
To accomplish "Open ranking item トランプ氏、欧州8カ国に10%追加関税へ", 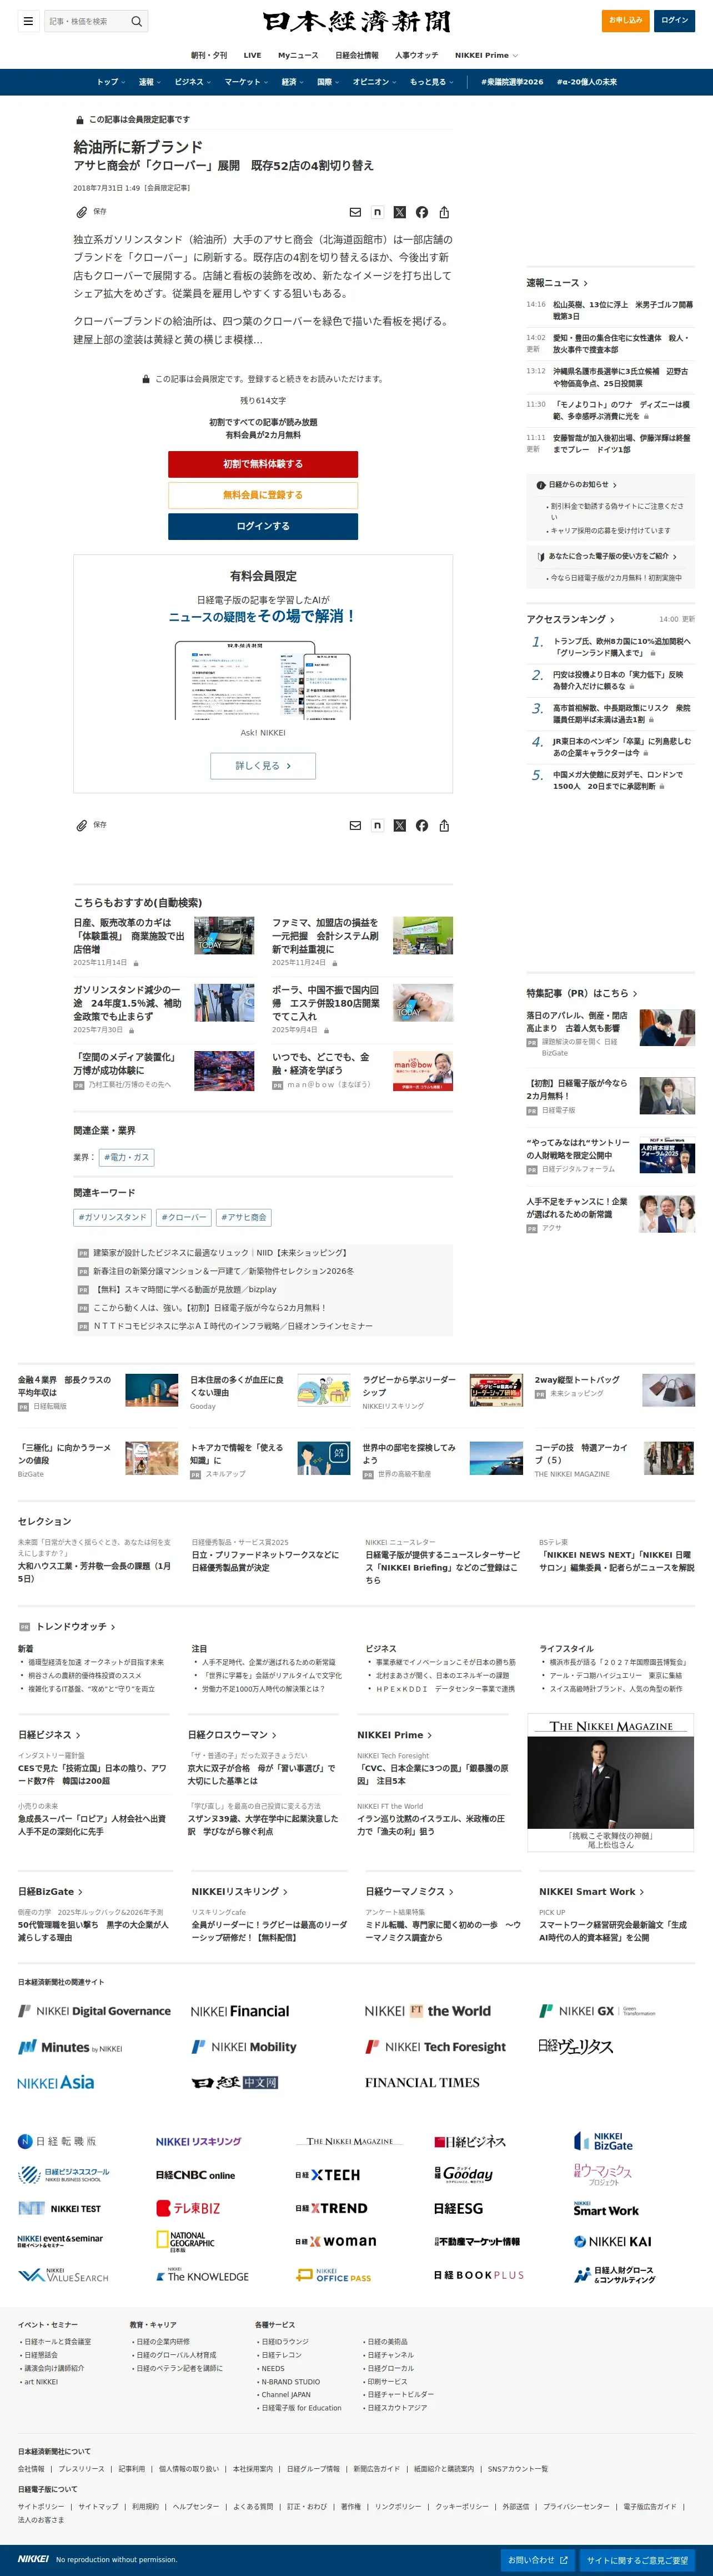I will (622, 647).
